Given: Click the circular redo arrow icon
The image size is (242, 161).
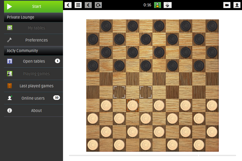Looking at the screenshot, I should tap(98, 5).
